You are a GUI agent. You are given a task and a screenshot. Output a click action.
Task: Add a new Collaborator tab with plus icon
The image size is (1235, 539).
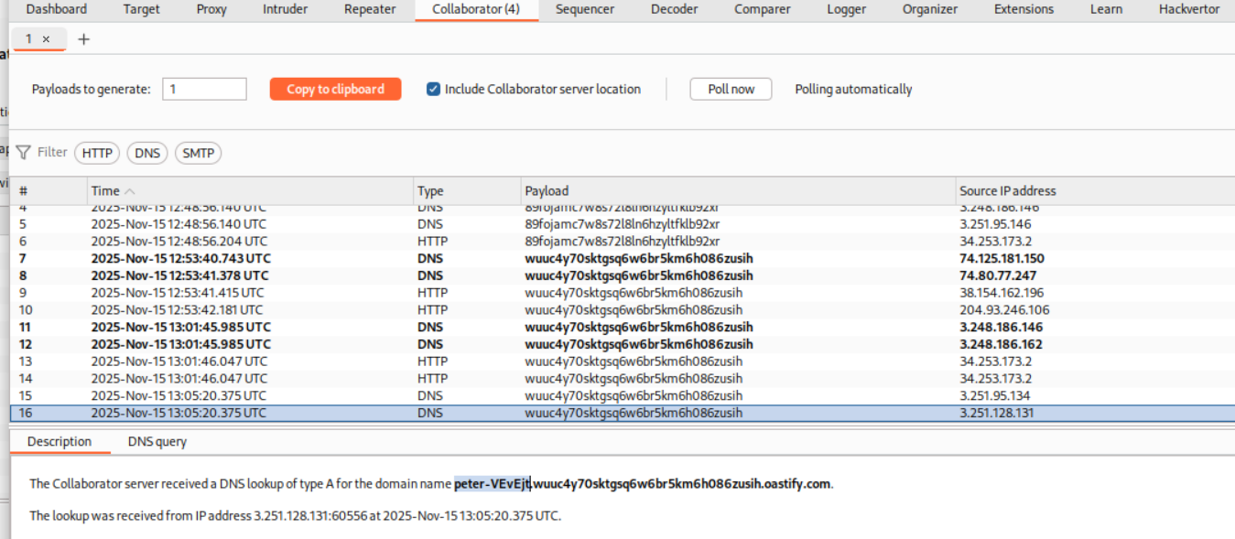(x=83, y=39)
